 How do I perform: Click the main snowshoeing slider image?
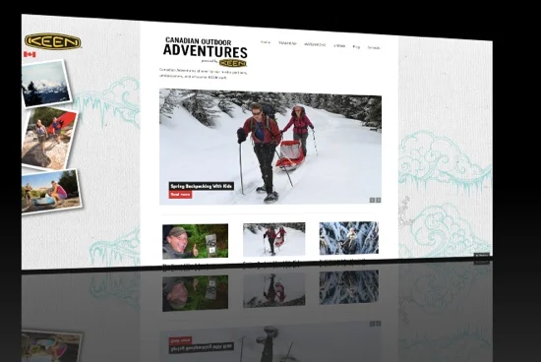pos(270,147)
